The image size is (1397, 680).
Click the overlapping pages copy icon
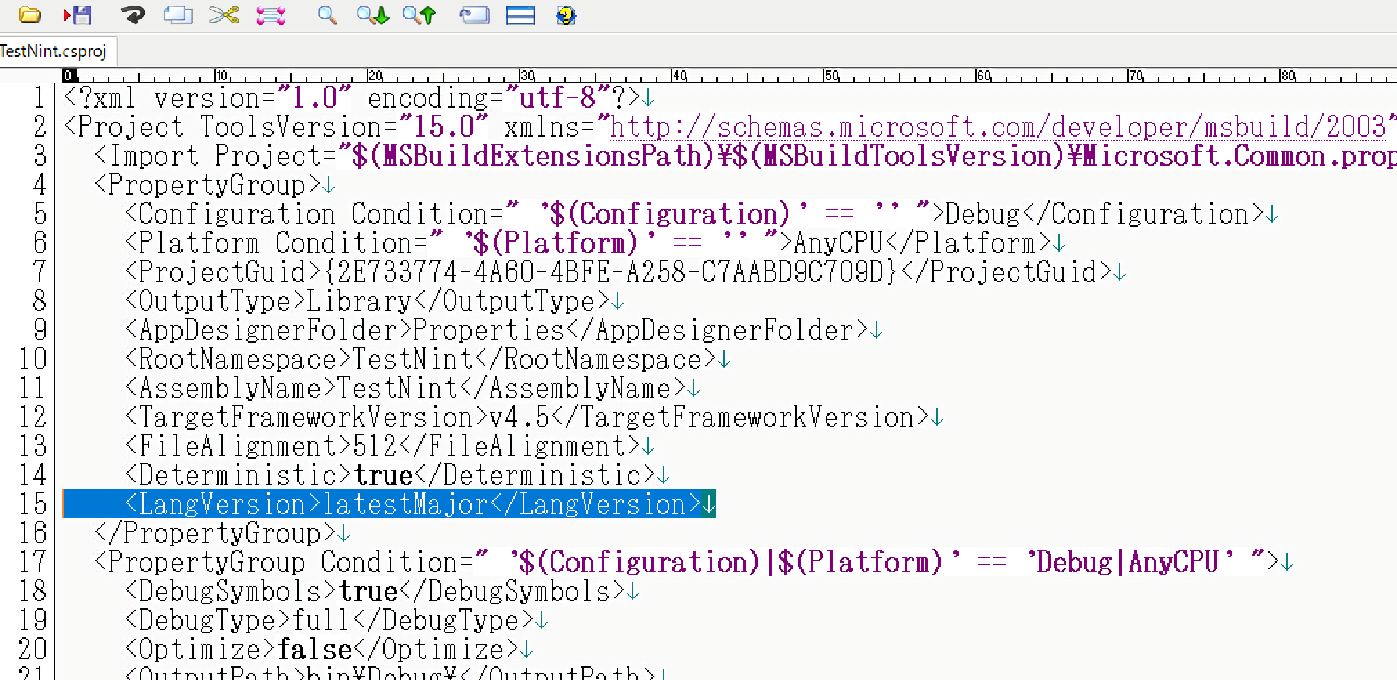(178, 15)
